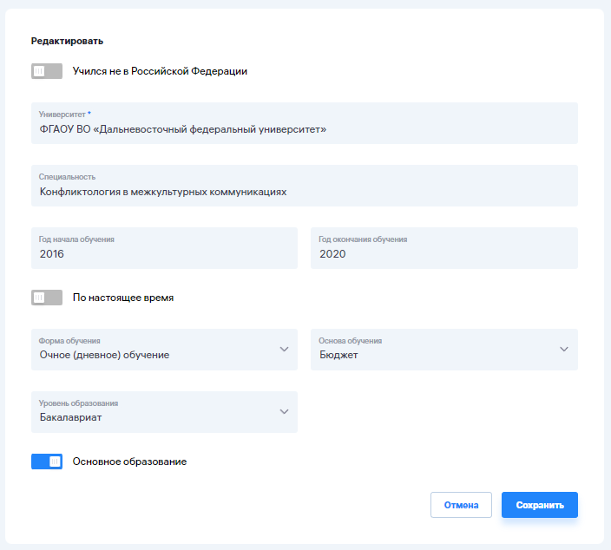The height and width of the screenshot is (550, 611).
Task: Click the chevron arrow in 'Уровень образования'
Action: pyautogui.click(x=284, y=412)
